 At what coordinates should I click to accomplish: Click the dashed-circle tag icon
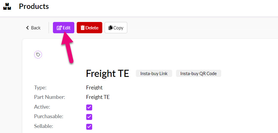tap(38, 55)
